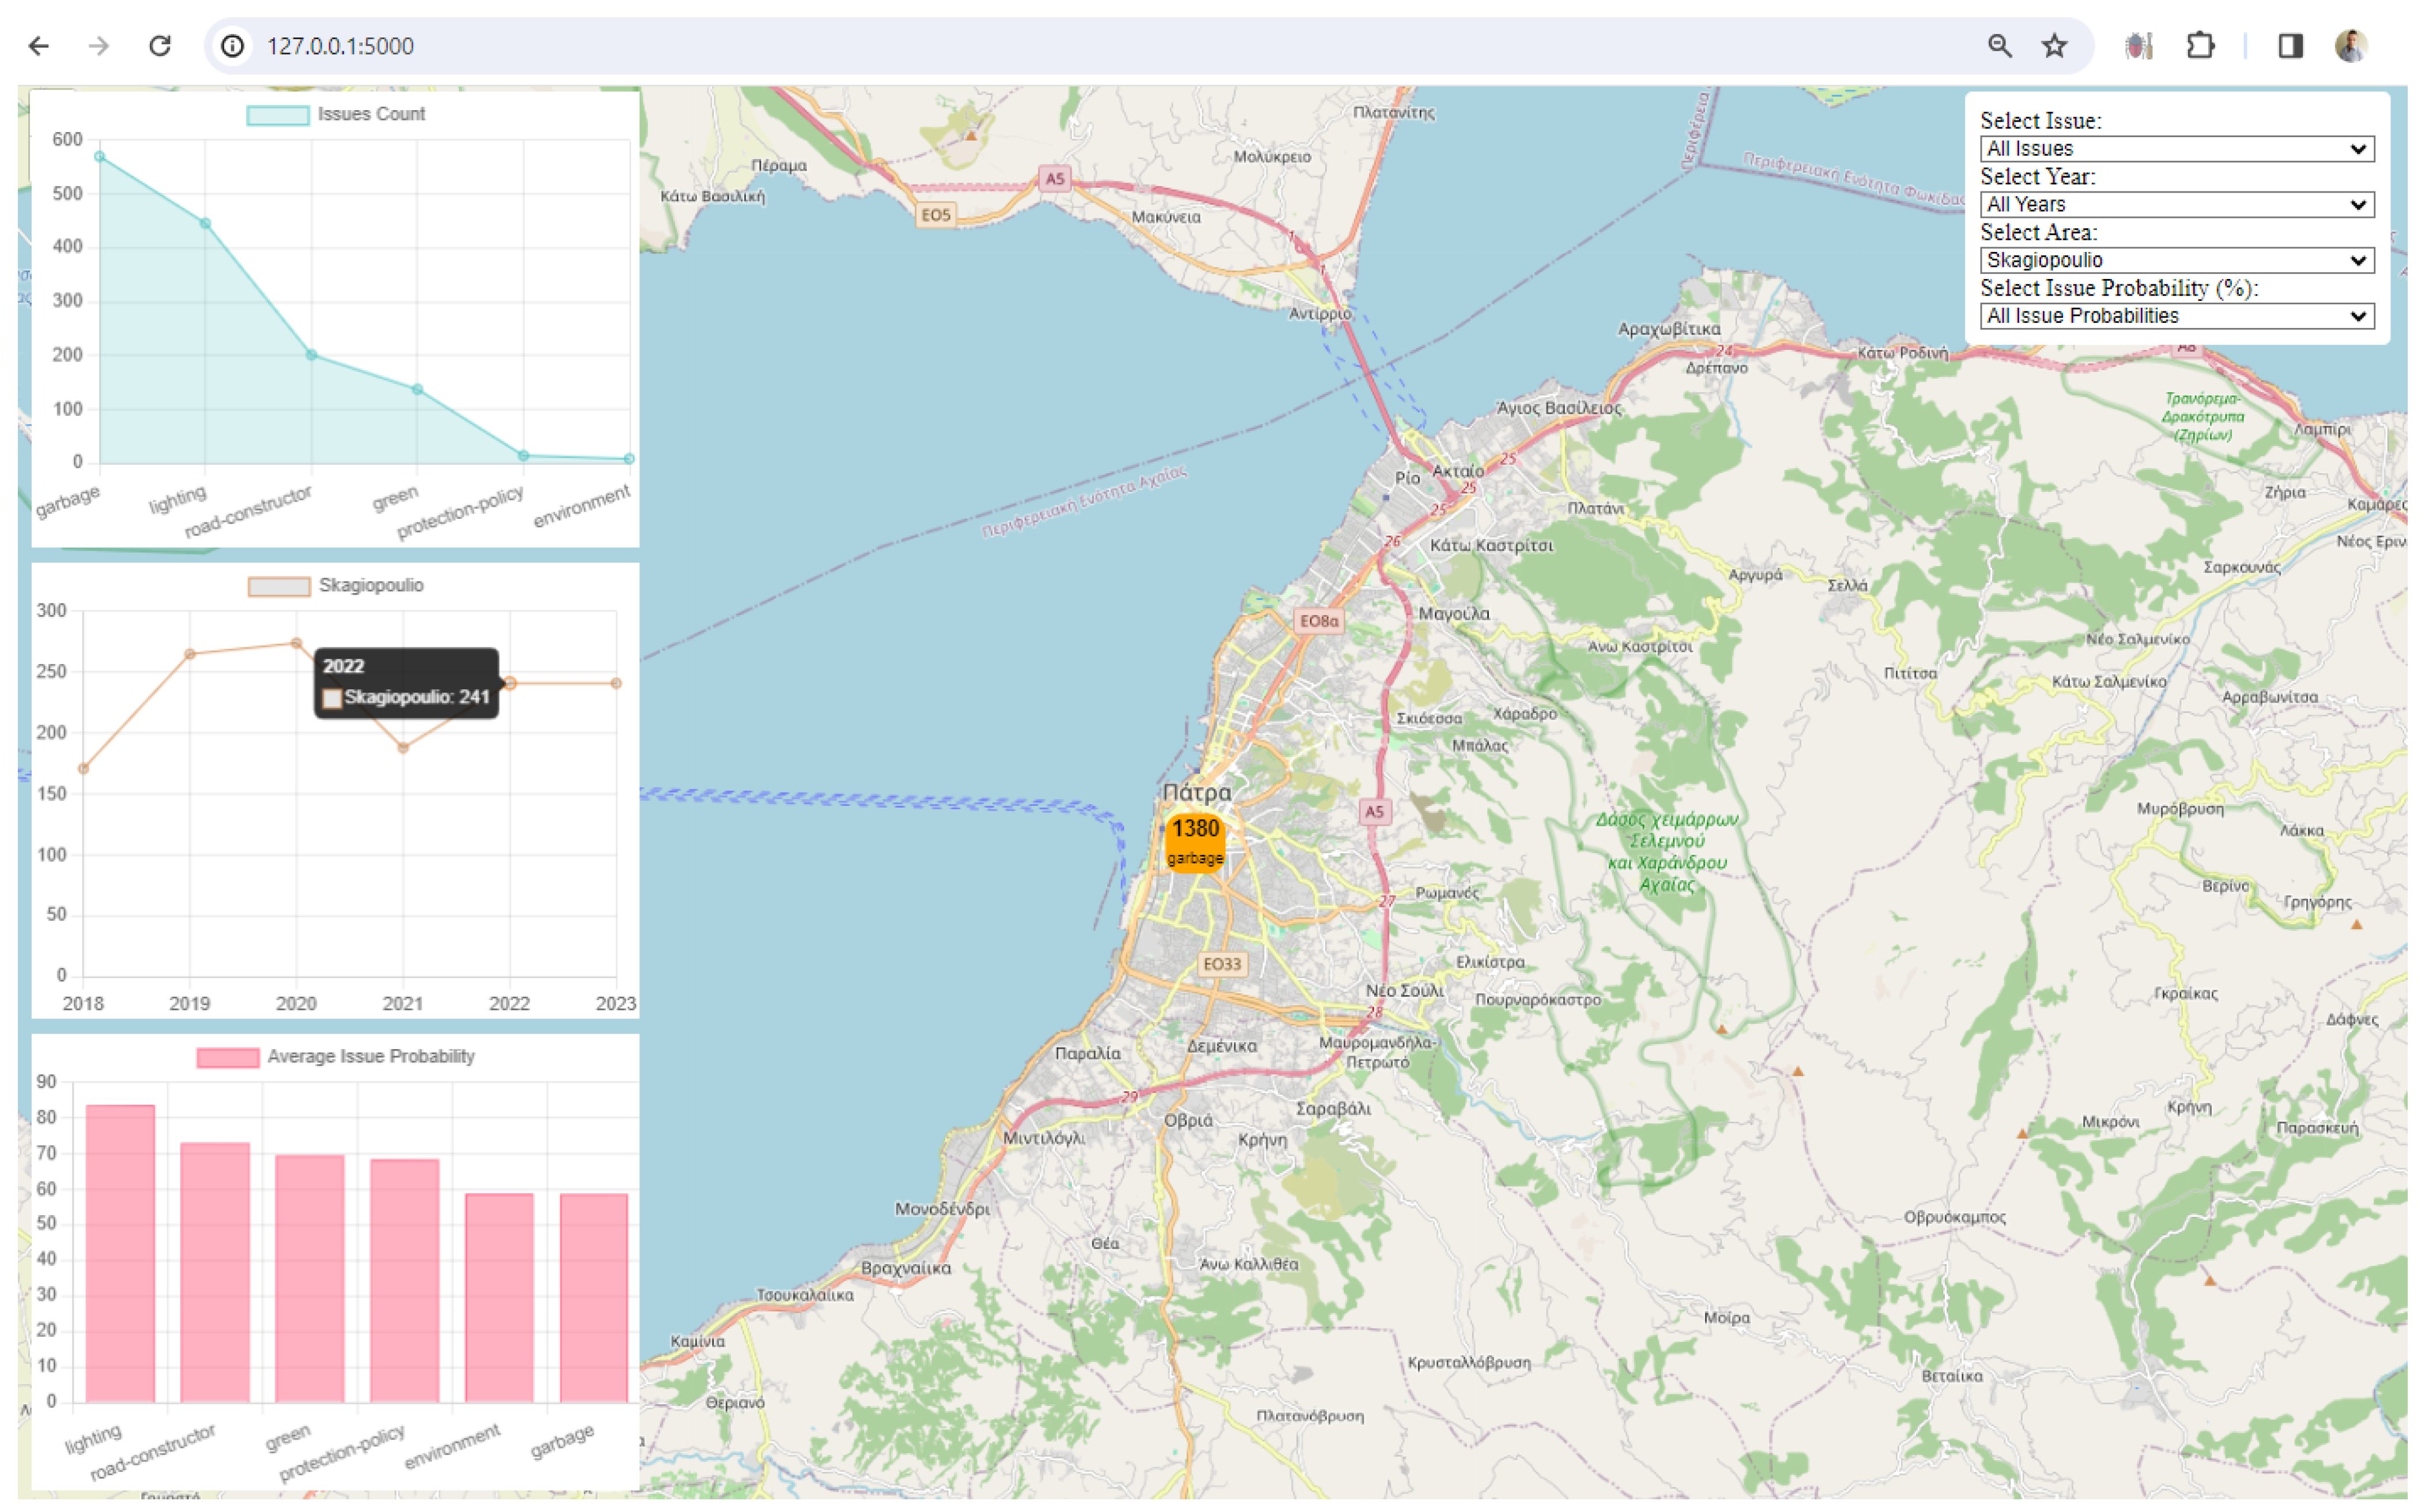Click the bug extension icon
Screen dimensions: 2425x1512
2138,46
